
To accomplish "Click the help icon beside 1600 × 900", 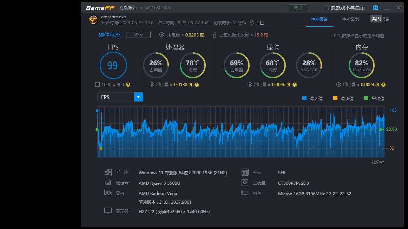I will [x=129, y=84].
